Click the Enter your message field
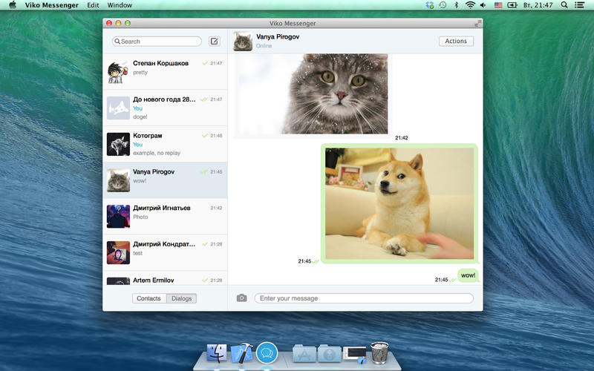This screenshot has width=594, height=371. (x=364, y=298)
